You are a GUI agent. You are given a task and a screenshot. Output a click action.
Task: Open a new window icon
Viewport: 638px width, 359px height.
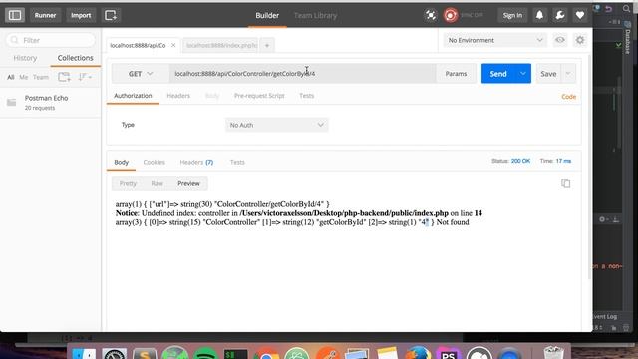click(111, 15)
